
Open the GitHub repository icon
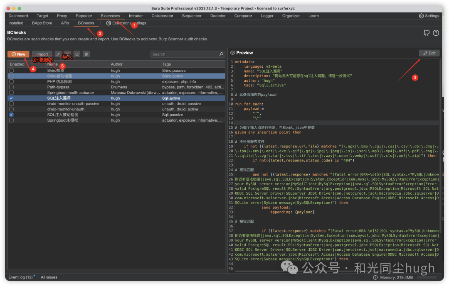426,33
